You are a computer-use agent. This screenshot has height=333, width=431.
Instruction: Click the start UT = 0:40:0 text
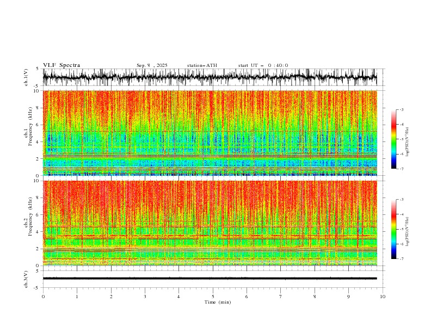click(x=263, y=65)
